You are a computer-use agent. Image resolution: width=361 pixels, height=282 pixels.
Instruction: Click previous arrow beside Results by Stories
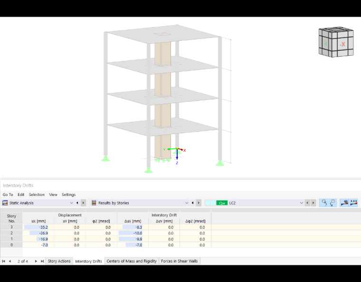click(193, 203)
